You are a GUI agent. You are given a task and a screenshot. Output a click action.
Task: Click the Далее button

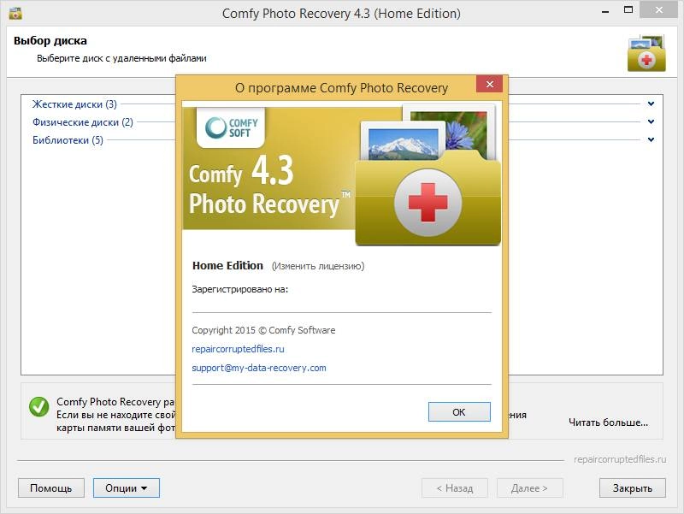coord(529,487)
